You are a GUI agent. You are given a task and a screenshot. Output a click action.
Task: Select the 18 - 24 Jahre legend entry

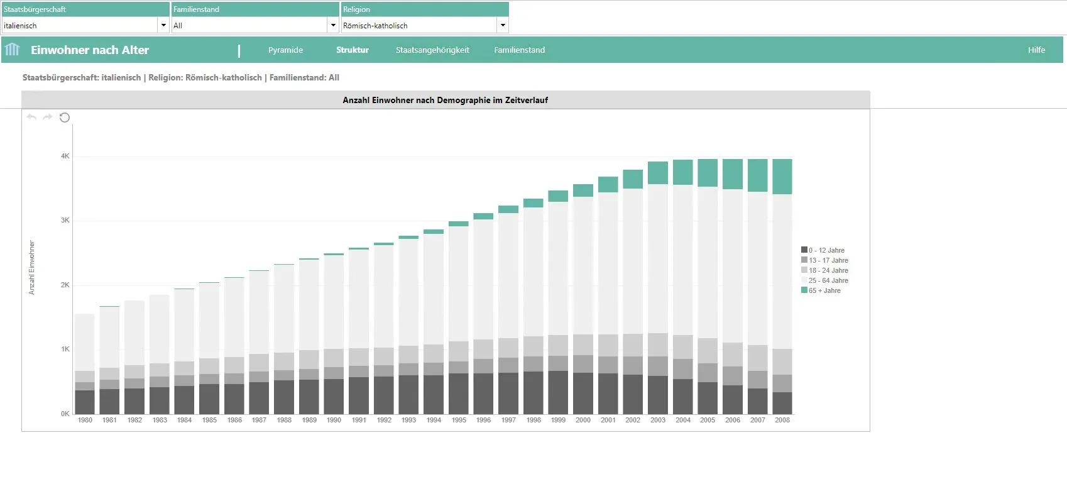coord(828,270)
